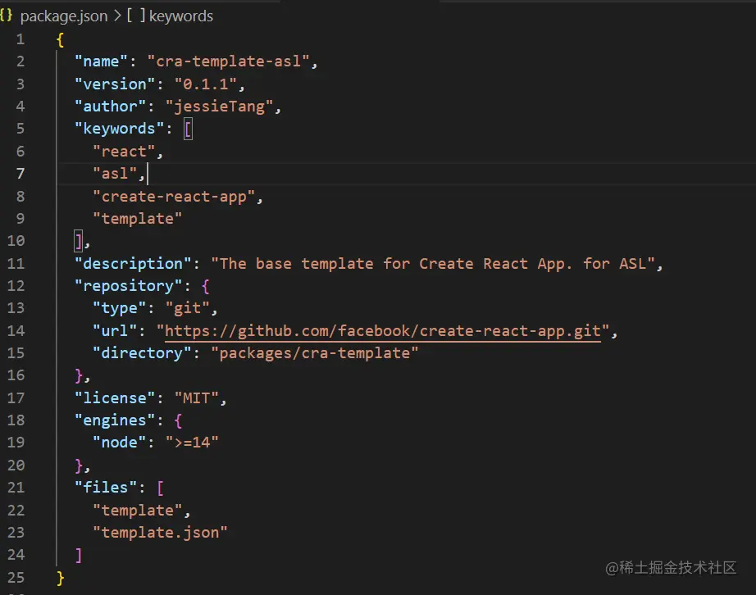The width and height of the screenshot is (756, 595).
Task: Click the root opening brace on line 1
Action: point(61,40)
